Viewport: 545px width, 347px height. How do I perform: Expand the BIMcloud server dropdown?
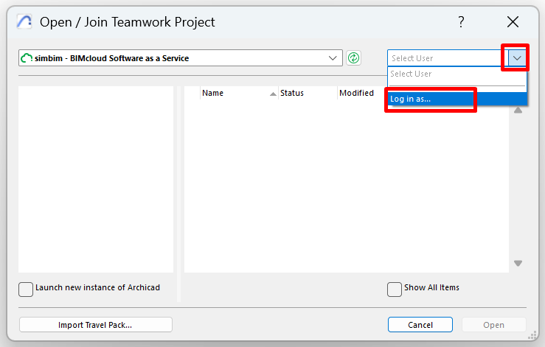333,58
